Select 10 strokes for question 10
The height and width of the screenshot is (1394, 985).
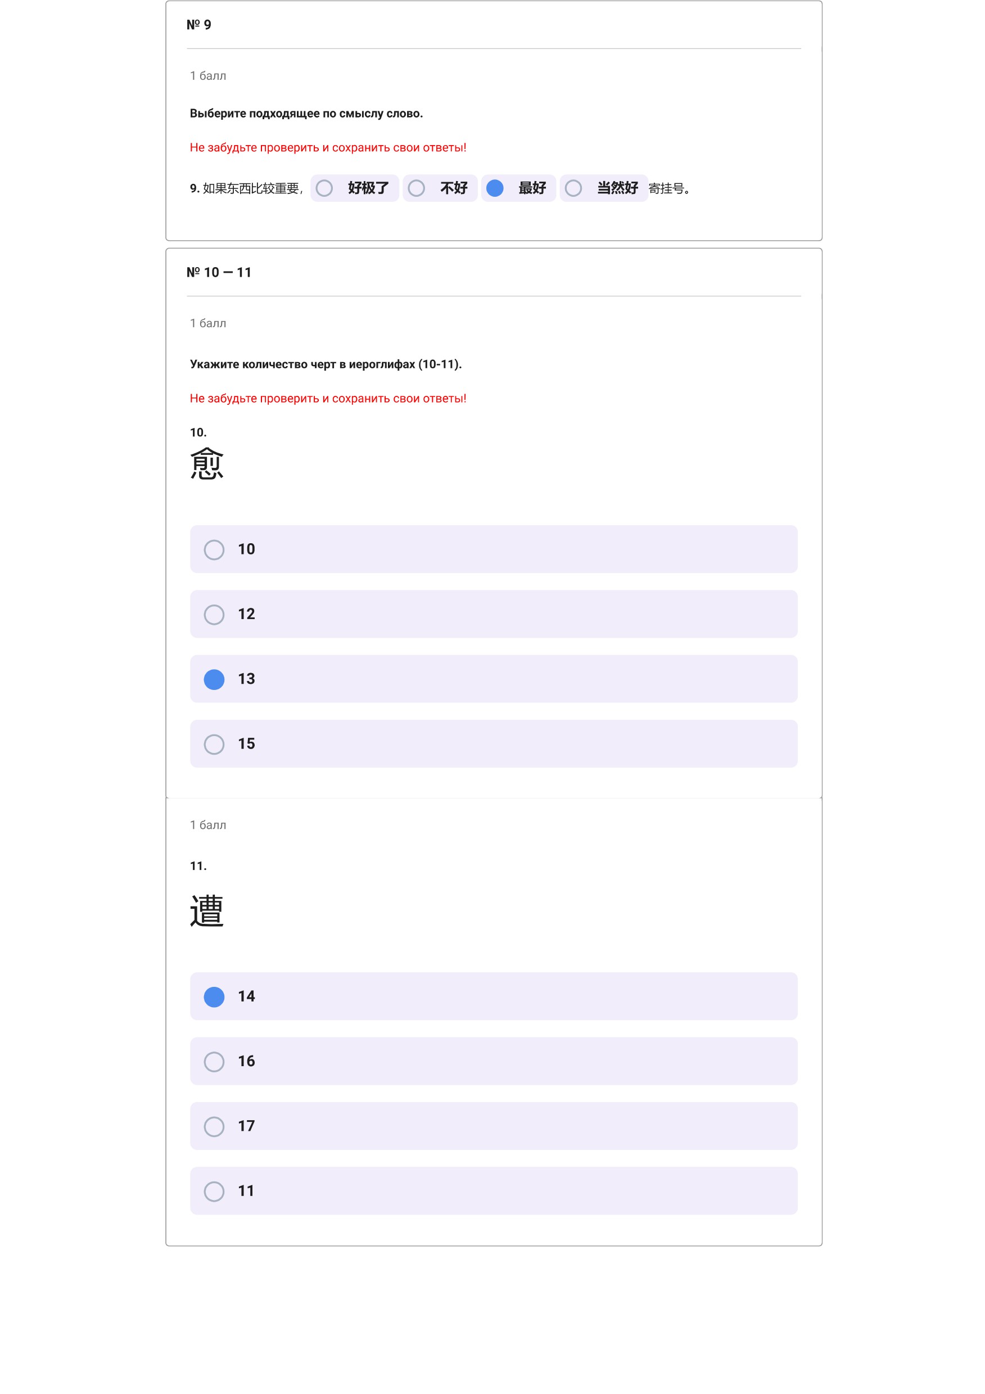pyautogui.click(x=494, y=549)
